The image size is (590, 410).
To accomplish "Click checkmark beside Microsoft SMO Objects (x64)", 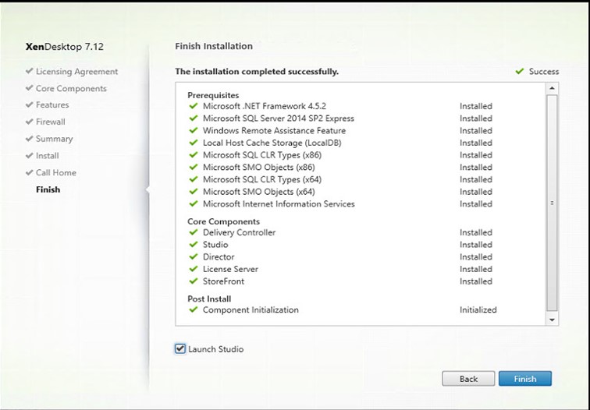I will coord(194,191).
